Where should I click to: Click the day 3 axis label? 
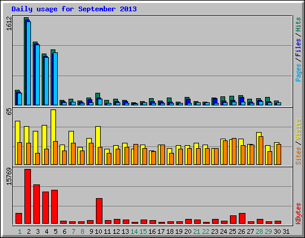click(x=38, y=231)
